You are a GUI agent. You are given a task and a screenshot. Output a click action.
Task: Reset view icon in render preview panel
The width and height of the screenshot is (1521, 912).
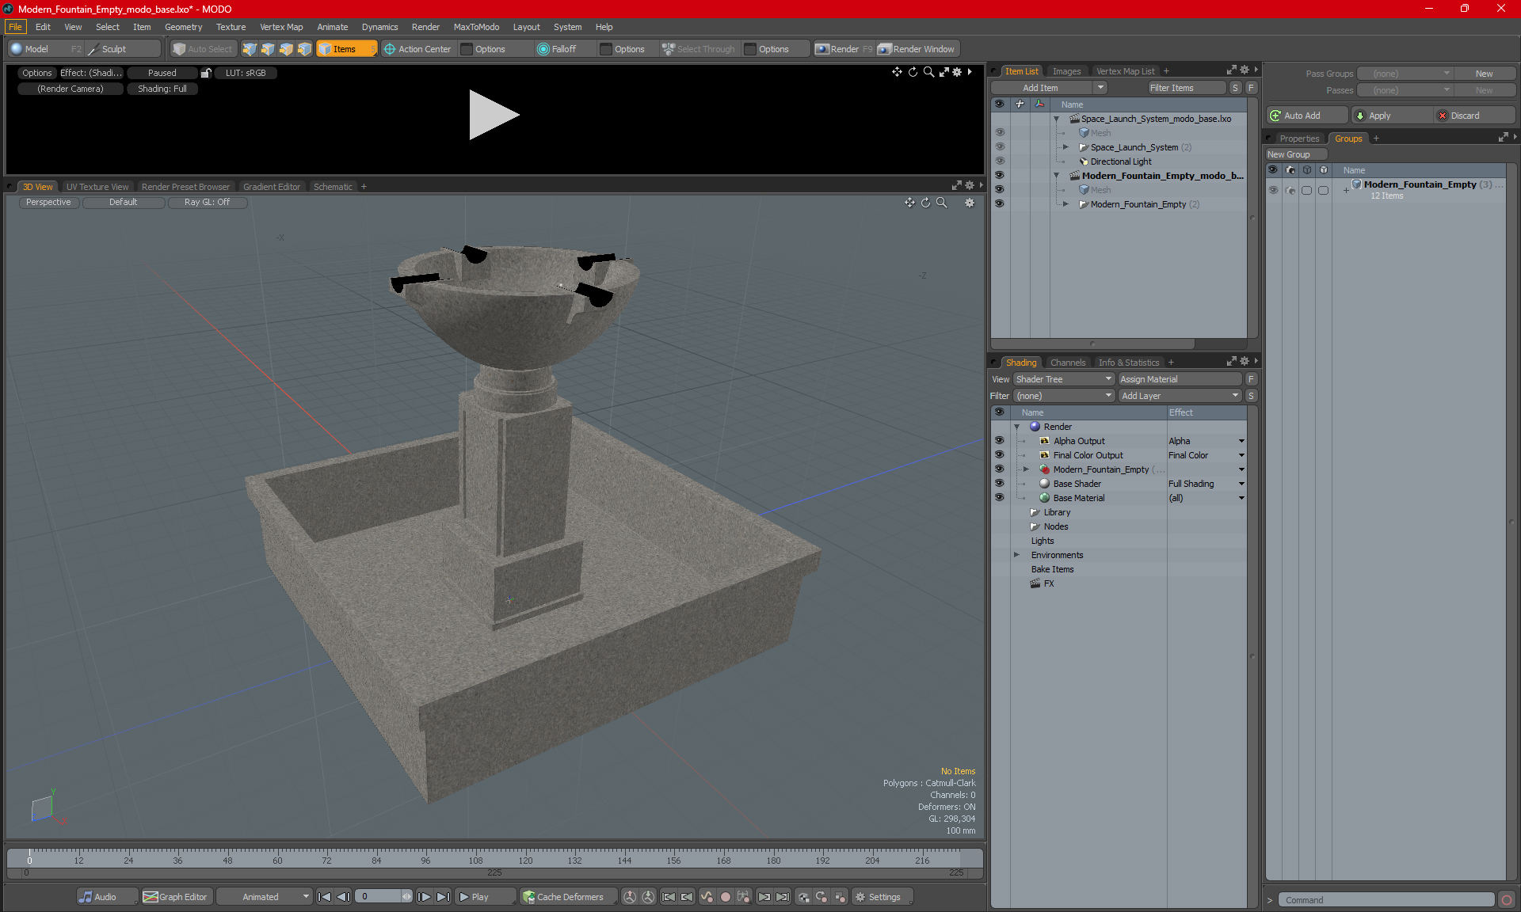tap(913, 72)
